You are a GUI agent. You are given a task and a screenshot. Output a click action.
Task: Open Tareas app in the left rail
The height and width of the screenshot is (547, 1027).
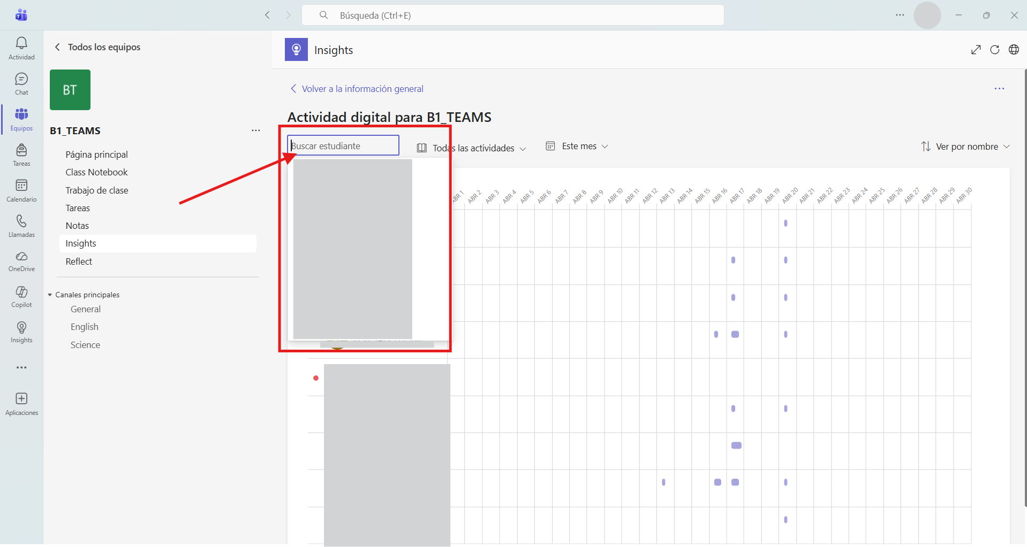21,155
